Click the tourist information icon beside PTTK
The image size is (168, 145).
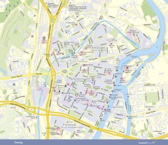coord(87,104)
